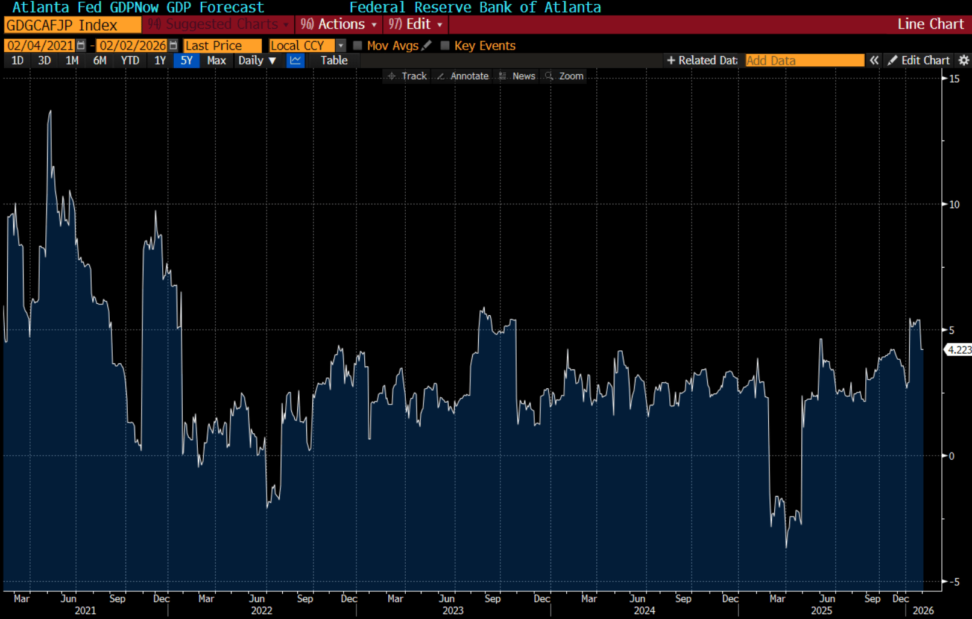Image resolution: width=972 pixels, height=619 pixels.
Task: Click the Atlanta Fed GDPNow GDP Forecast title
Action: [138, 7]
